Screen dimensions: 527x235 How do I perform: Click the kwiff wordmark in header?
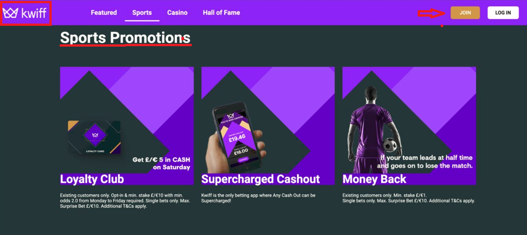pos(34,13)
